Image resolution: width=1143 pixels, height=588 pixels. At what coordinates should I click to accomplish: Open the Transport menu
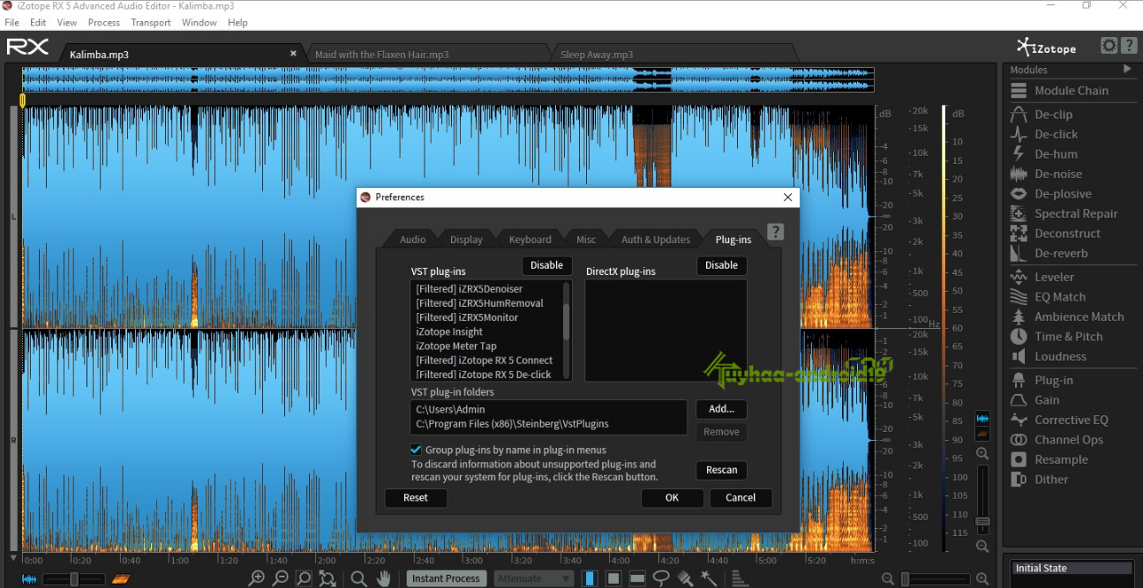[151, 22]
